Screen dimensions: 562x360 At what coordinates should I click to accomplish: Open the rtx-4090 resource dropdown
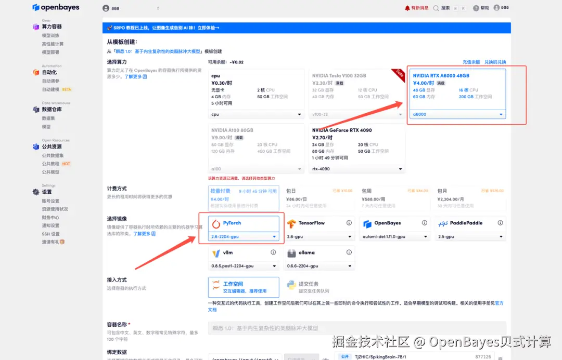point(356,169)
